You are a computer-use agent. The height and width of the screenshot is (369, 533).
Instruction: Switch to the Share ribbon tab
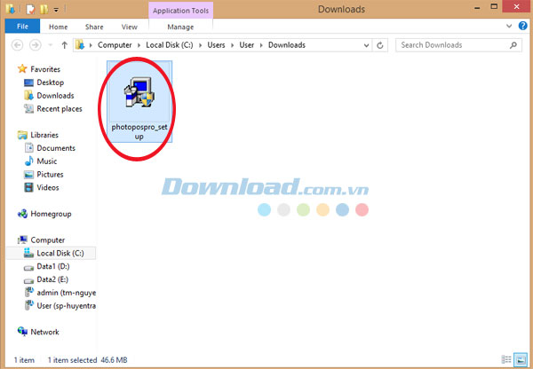click(94, 27)
